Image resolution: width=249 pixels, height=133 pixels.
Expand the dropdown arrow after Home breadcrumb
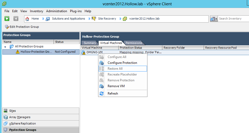[x=42, y=19]
